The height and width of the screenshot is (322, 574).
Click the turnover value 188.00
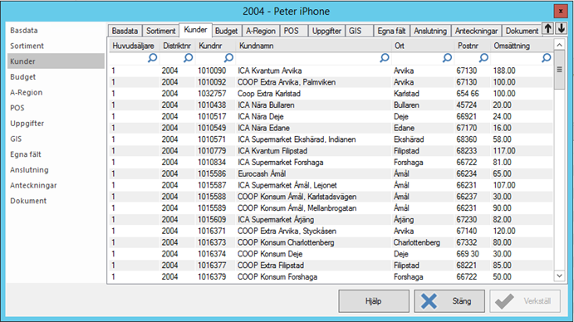tap(504, 71)
